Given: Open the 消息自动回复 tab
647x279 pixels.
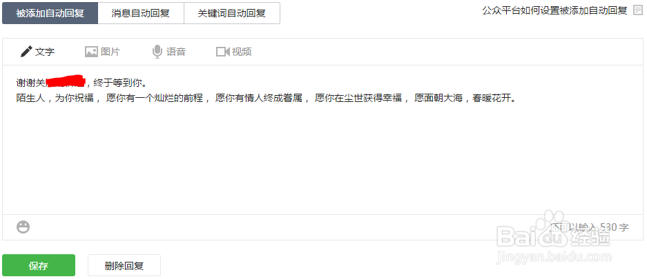Looking at the screenshot, I should [x=141, y=13].
